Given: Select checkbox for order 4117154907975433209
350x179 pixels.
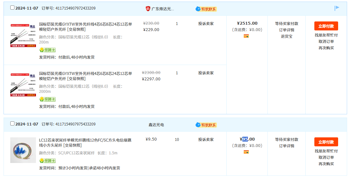Looking at the screenshot, I should pyautogui.click(x=12, y=124).
